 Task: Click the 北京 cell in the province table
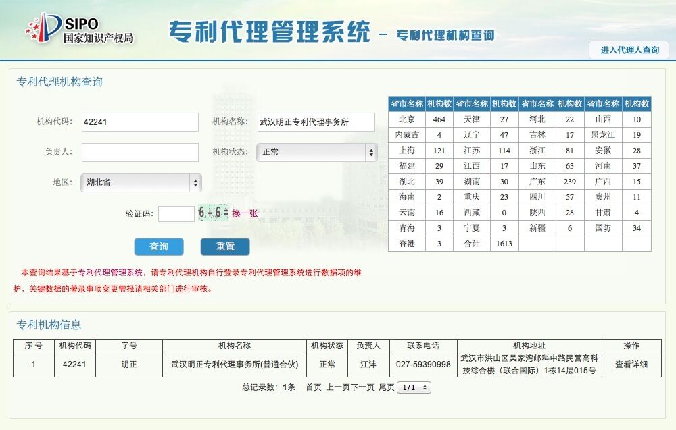tap(407, 119)
